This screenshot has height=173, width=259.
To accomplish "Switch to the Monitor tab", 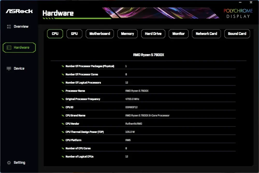I will pos(178,34).
